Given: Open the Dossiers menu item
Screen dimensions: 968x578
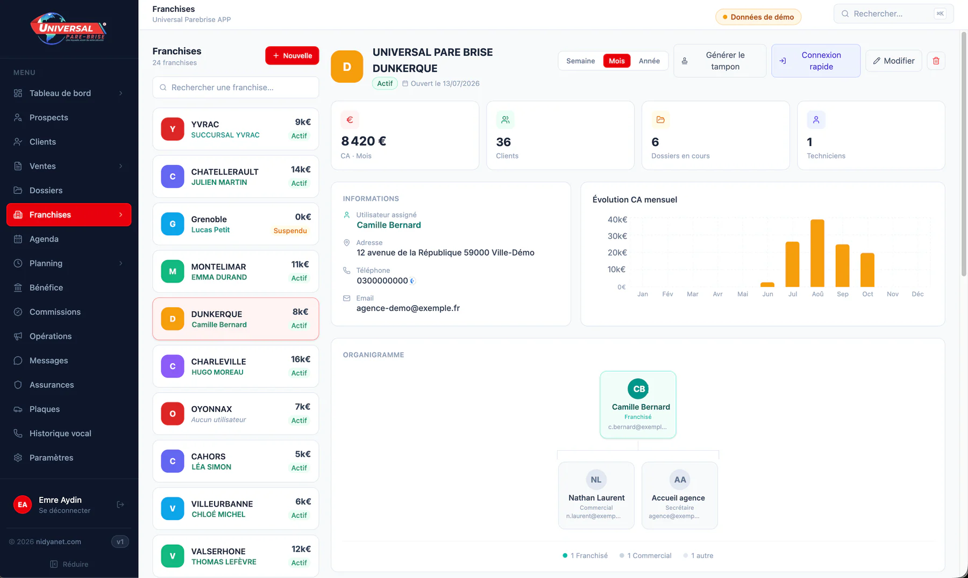Looking at the screenshot, I should [69, 190].
